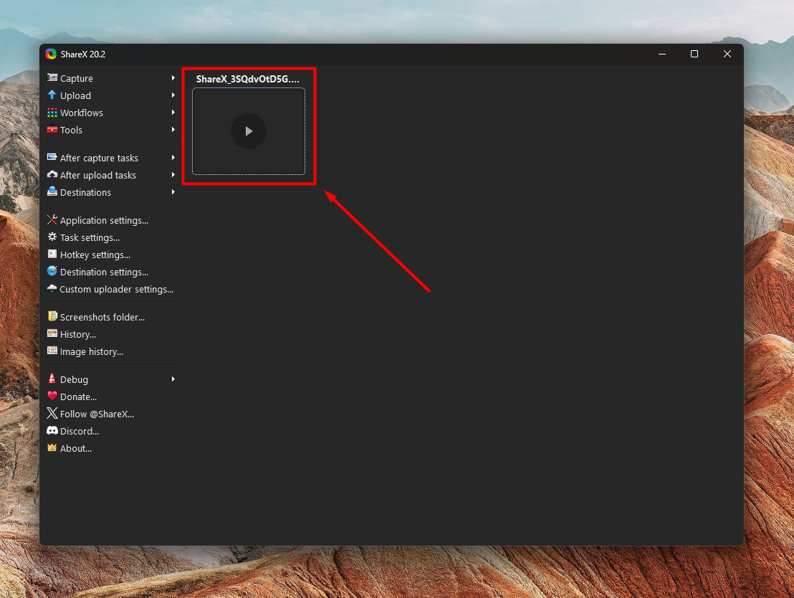This screenshot has width=794, height=598.
Task: Select the video thumbnail preview box
Action: point(249,131)
